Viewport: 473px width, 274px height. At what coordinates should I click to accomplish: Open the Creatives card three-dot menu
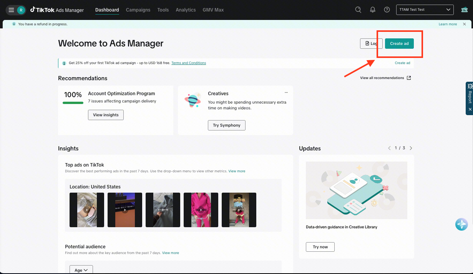tap(286, 92)
